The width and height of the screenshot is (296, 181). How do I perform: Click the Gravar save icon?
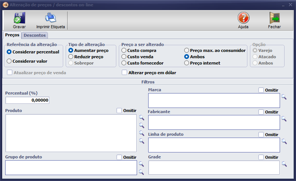(x=19, y=18)
